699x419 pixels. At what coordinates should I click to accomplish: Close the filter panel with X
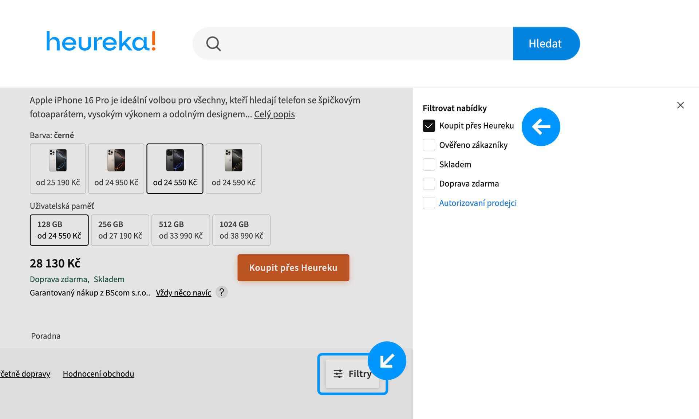(680, 105)
